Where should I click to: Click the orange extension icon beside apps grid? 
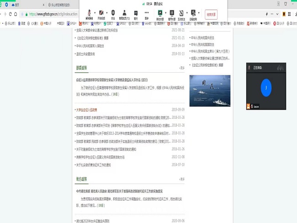(284, 14)
